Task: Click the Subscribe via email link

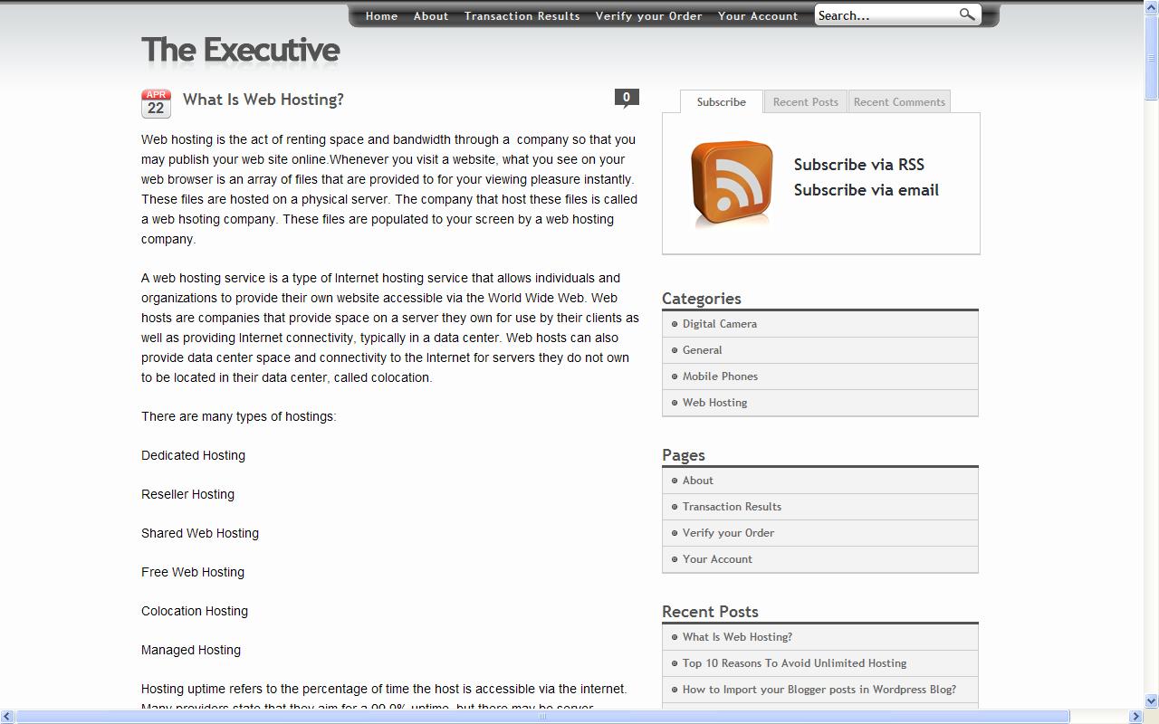Action: tap(866, 190)
